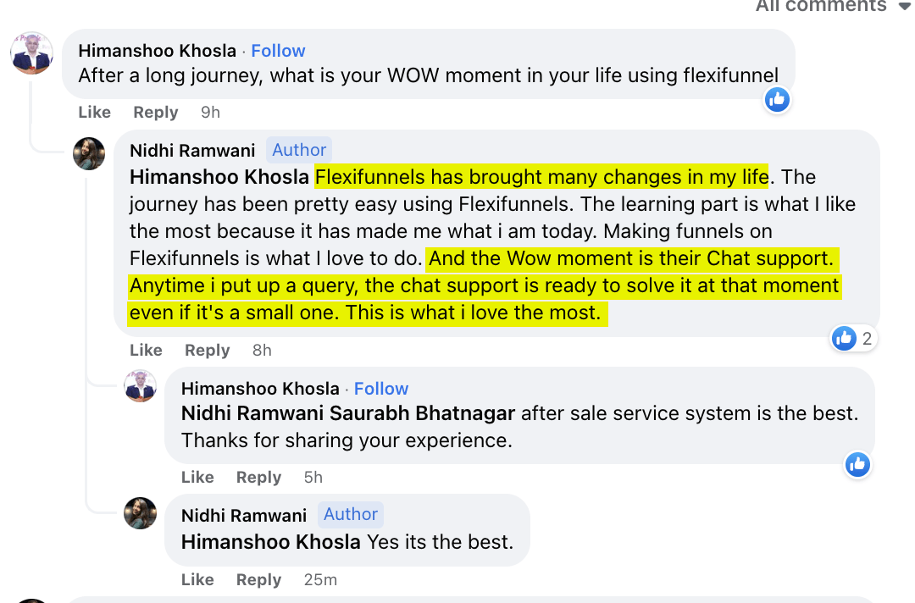Reply to Nidhi Ramwani's highlighted comment
Viewport: 915px width, 603px height.
click(x=207, y=350)
